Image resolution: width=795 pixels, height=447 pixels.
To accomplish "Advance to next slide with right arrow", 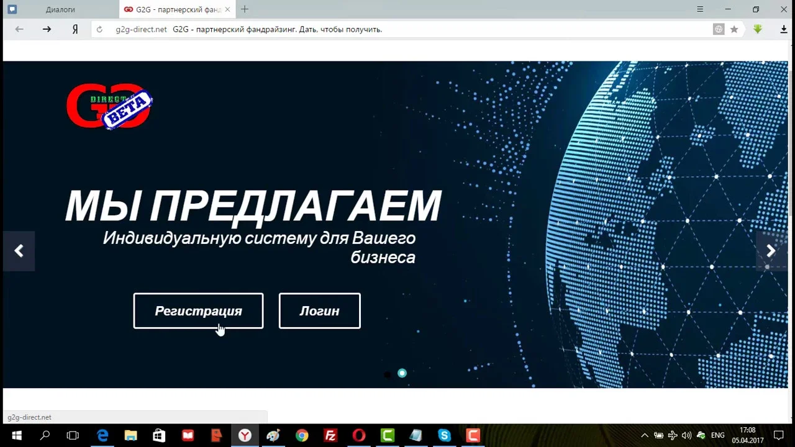I will point(771,251).
